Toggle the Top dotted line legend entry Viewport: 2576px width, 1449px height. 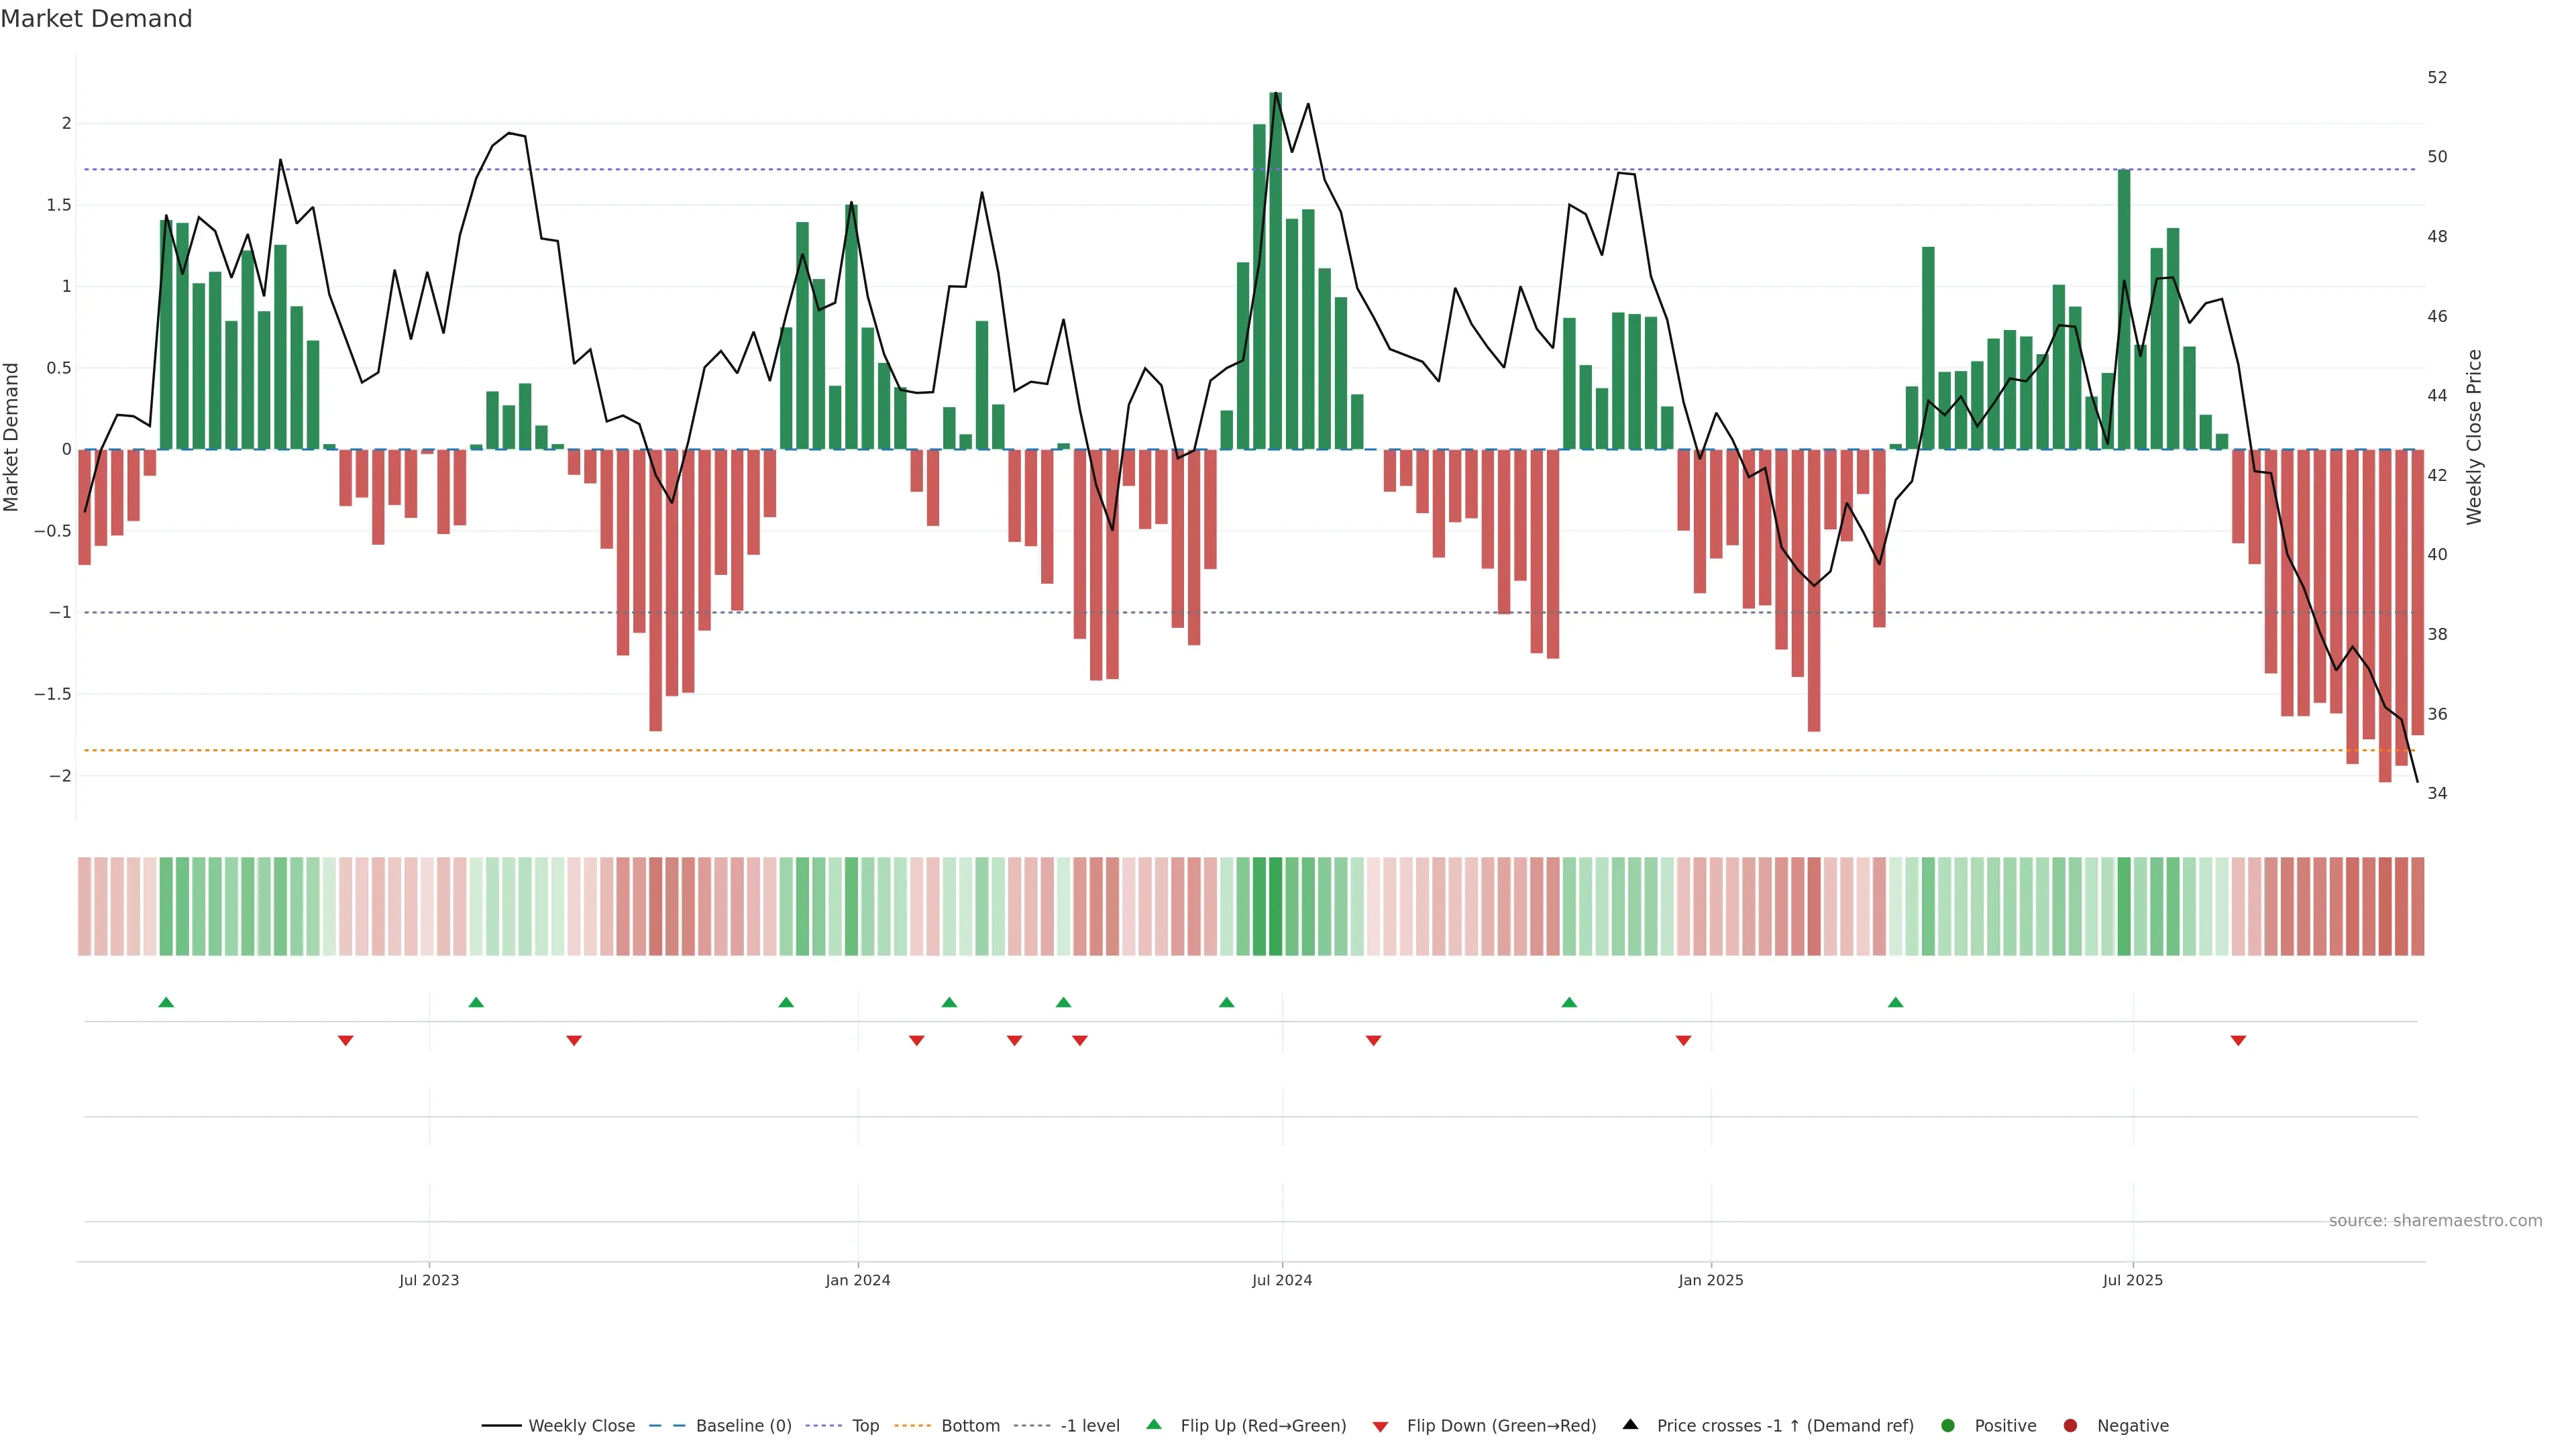(865, 1425)
